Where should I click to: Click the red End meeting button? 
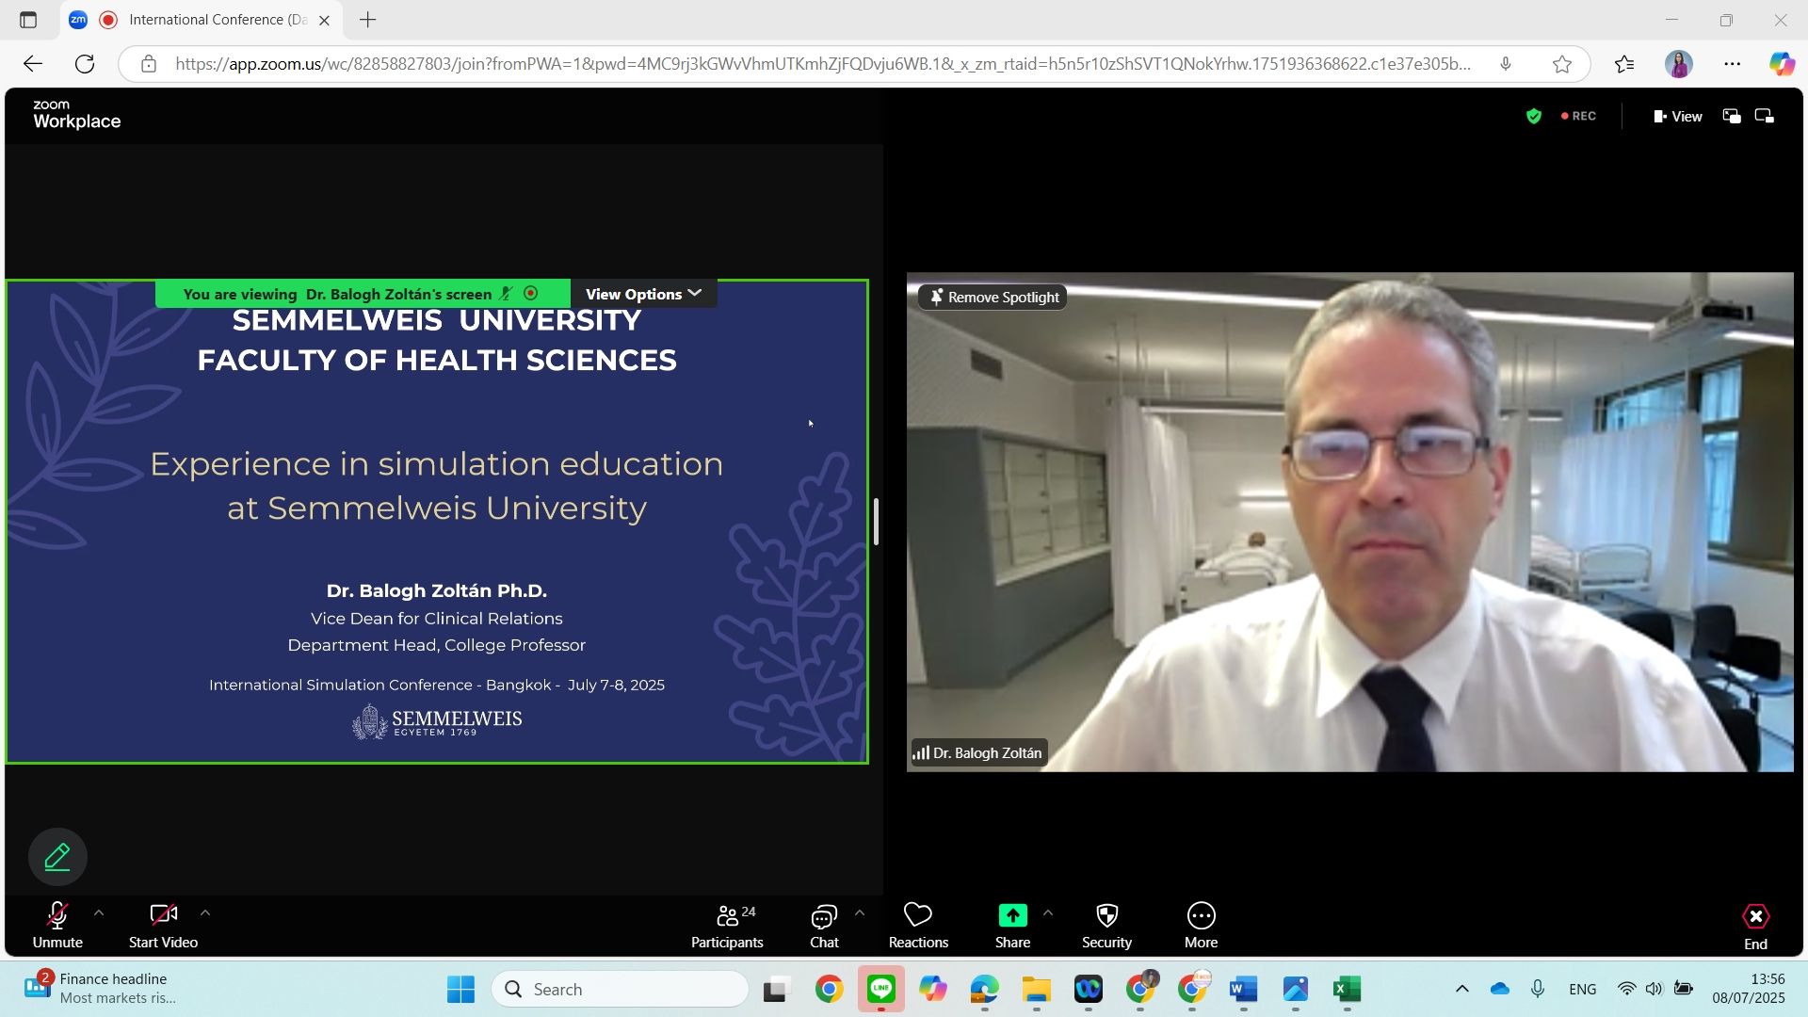pos(1755,926)
